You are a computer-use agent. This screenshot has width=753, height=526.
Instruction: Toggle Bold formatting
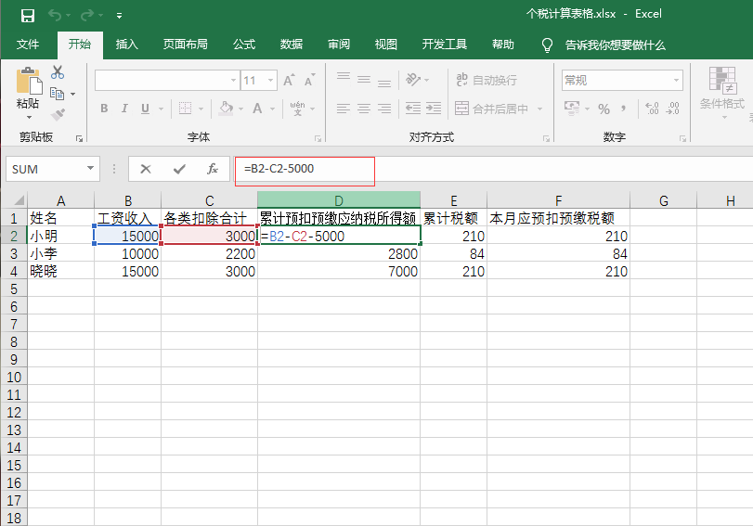pyautogui.click(x=104, y=109)
